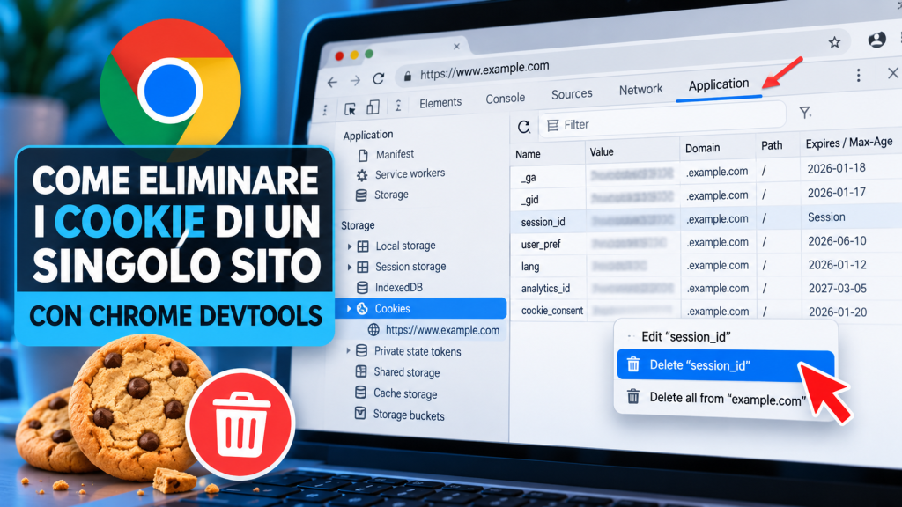Select the analytics_id cookie row
The image size is (902, 507).
706,289
